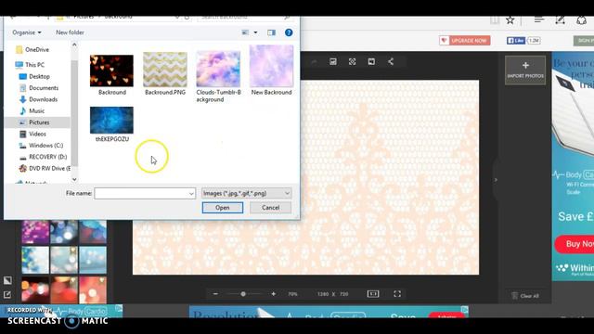Open DVD RW Drive entry
Screen dimensions: 594x334
[x=49, y=169]
